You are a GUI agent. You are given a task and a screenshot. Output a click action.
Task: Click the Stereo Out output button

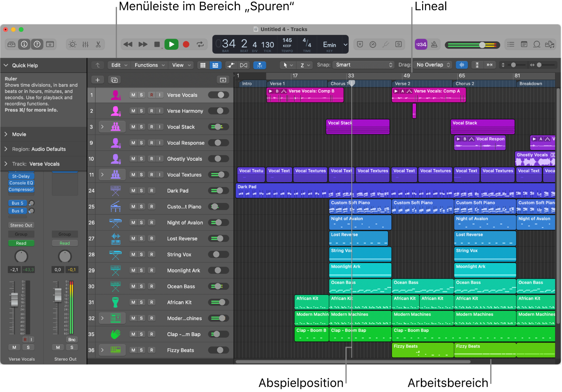click(22, 225)
